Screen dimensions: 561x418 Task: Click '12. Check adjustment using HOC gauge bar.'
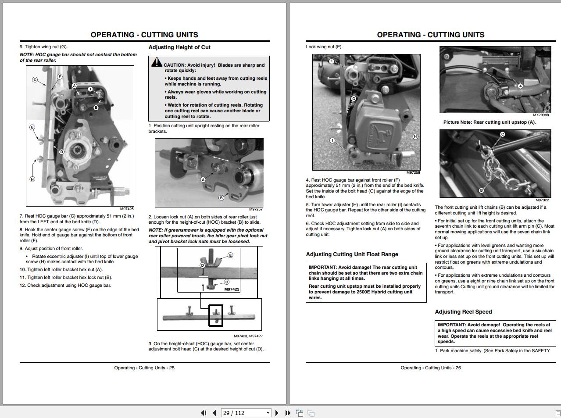click(65, 286)
